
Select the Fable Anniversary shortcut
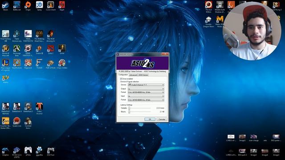coord(17,36)
